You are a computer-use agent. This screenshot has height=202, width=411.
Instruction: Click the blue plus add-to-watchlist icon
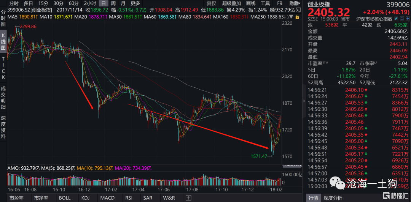point(408,19)
